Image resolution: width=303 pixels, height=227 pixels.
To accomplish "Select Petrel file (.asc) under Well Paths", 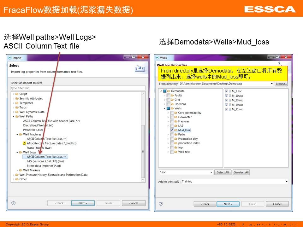I will click(33, 130).
